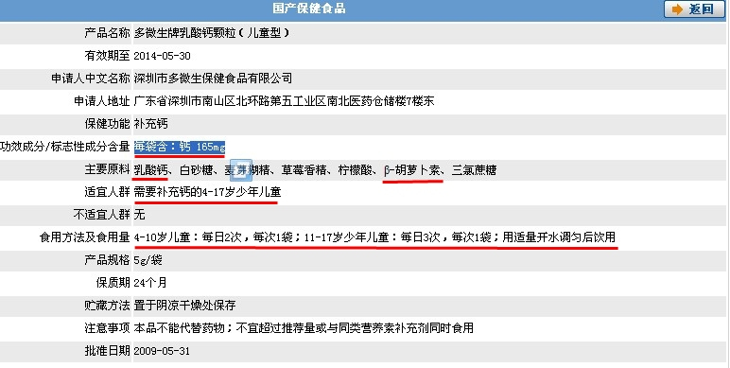Click underlined ingredient 乳酸钙
This screenshot has width=730, height=368.
point(151,170)
